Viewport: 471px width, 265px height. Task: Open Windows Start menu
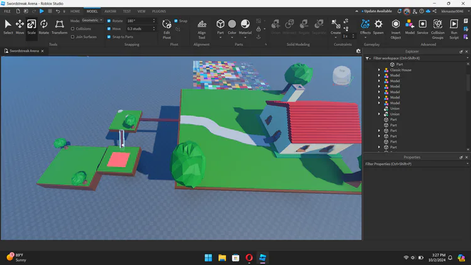[208, 258]
